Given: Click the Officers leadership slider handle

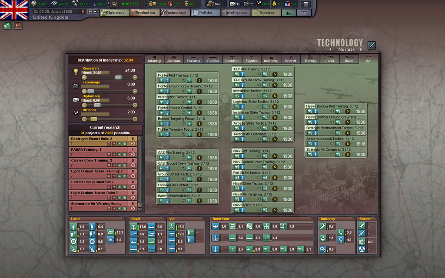Looking at the screenshot, I should point(94,119).
